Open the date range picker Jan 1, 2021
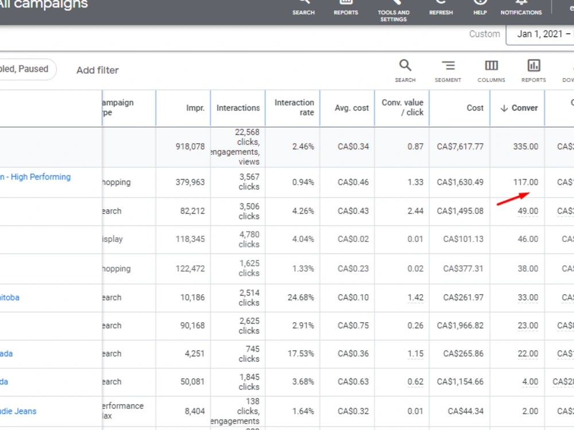 (540, 34)
